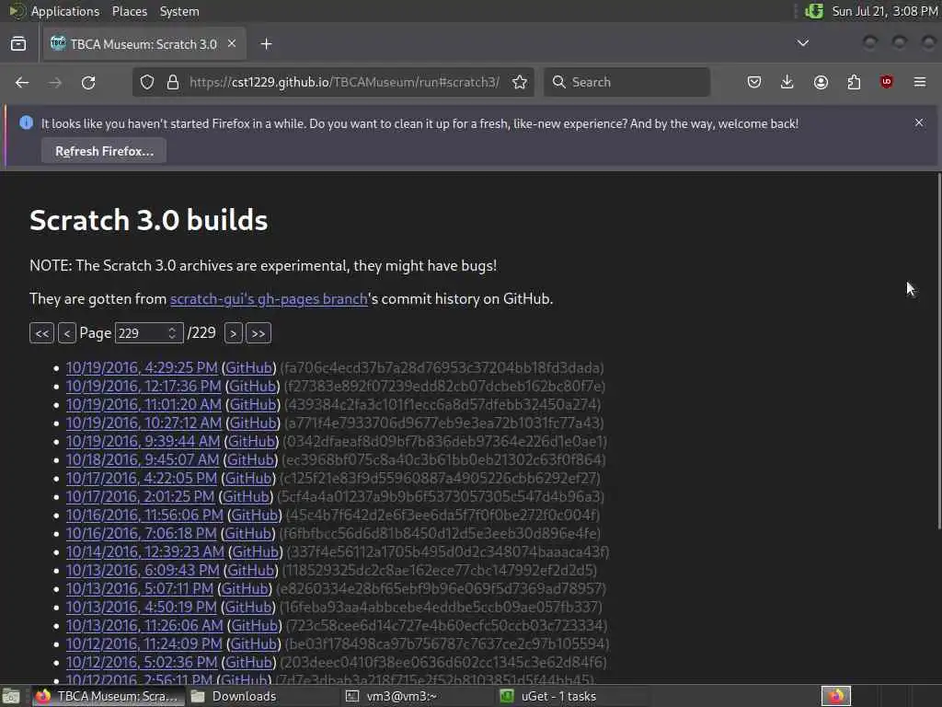The width and height of the screenshot is (942, 707).
Task: Click the Page number input field
Action: coord(148,333)
